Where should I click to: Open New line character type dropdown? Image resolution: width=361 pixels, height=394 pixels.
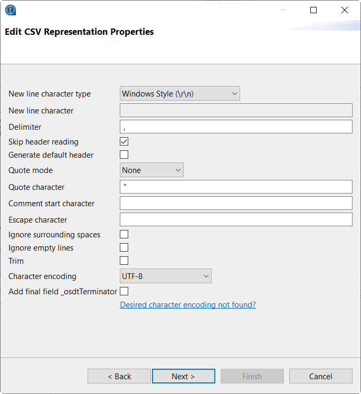coord(180,94)
